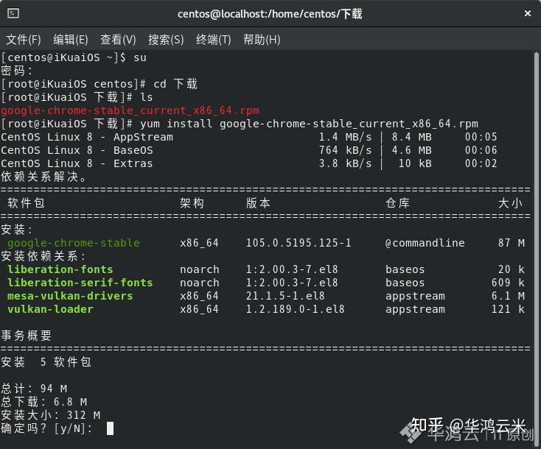Click the liberation-fonts package name
Screen dimensions: 541x449
tap(60, 269)
